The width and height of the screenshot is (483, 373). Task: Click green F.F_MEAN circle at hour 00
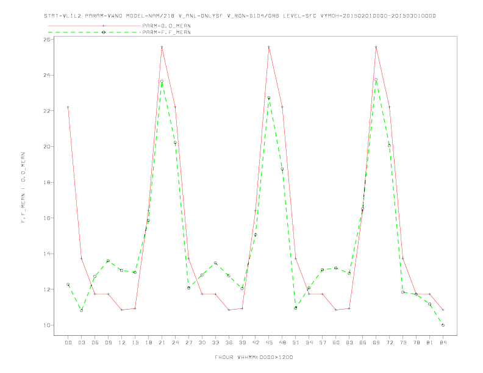coord(68,285)
